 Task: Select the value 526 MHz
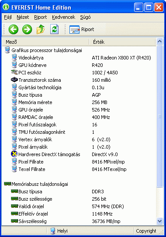coord(101,110)
